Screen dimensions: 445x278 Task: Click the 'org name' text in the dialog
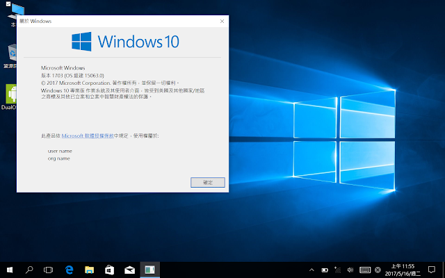(58, 158)
